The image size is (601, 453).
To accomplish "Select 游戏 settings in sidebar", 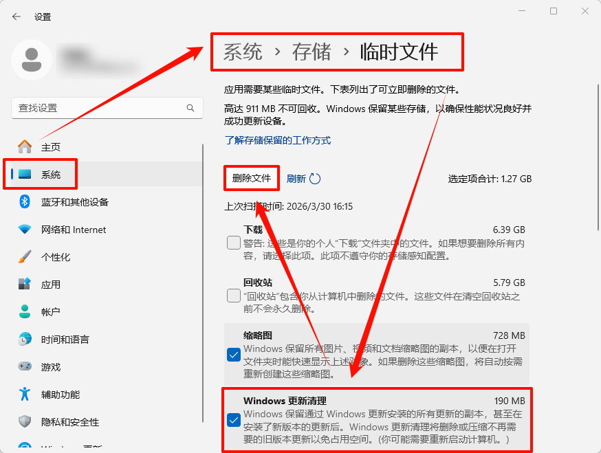I will click(x=50, y=366).
